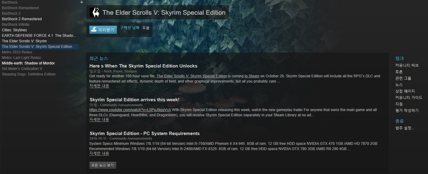Open Middle-earth: Shadow of Mordor entry
428x174 pixels.
[28, 63]
